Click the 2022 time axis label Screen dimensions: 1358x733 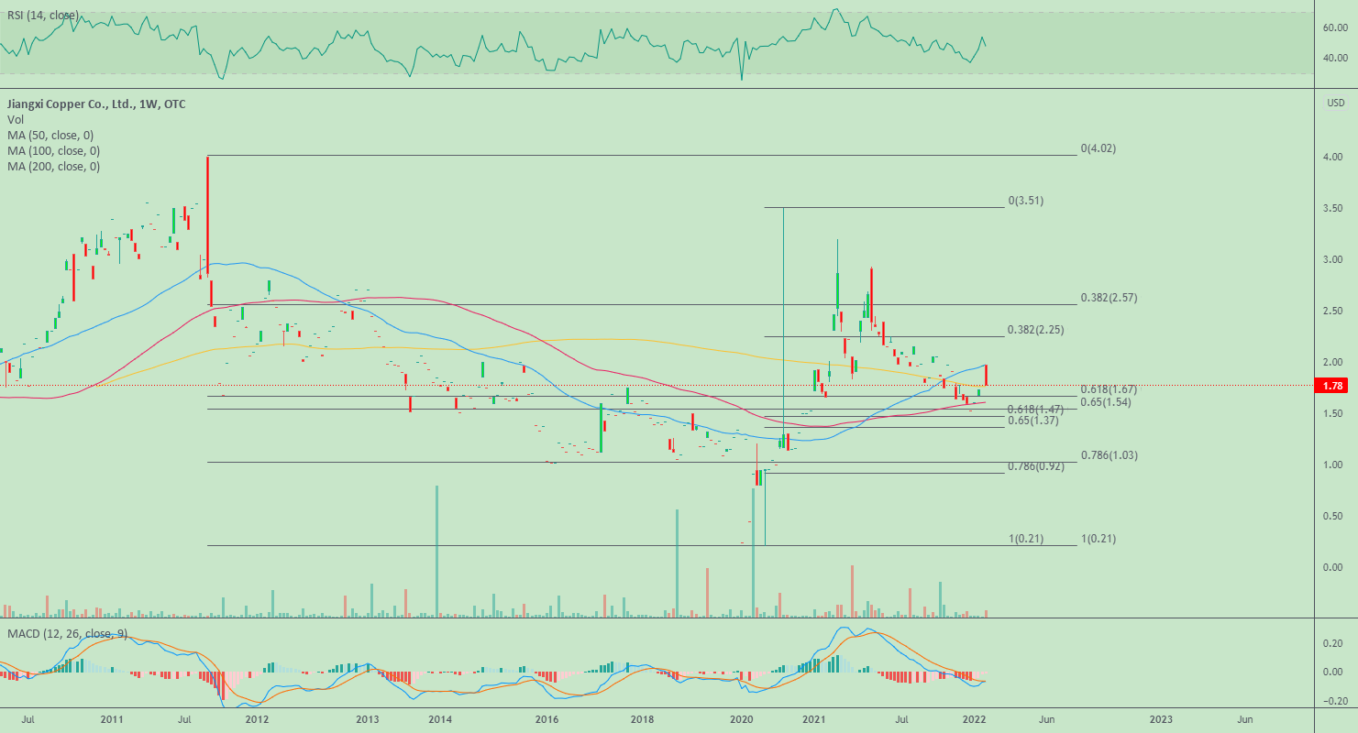976,719
